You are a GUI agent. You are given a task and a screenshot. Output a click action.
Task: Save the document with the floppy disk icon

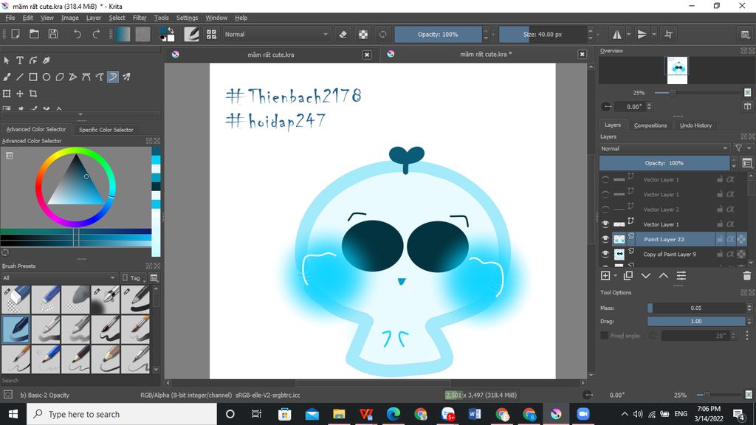53,34
